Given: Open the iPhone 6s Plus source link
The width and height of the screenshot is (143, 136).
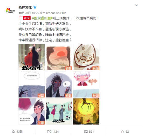Looking at the screenshot, I should coord(56,13).
